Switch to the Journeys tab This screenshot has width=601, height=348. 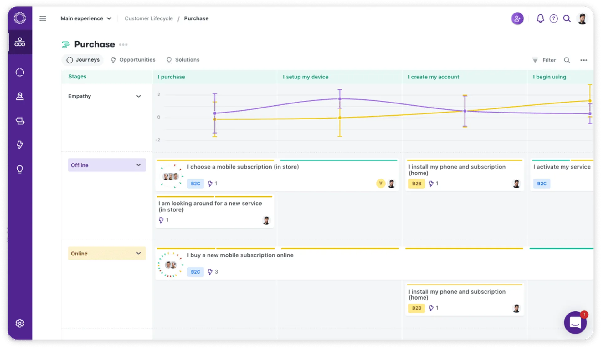(x=83, y=60)
